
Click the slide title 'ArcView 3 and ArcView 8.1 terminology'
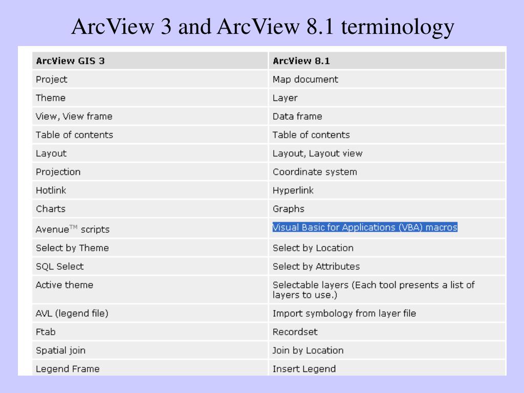click(263, 27)
